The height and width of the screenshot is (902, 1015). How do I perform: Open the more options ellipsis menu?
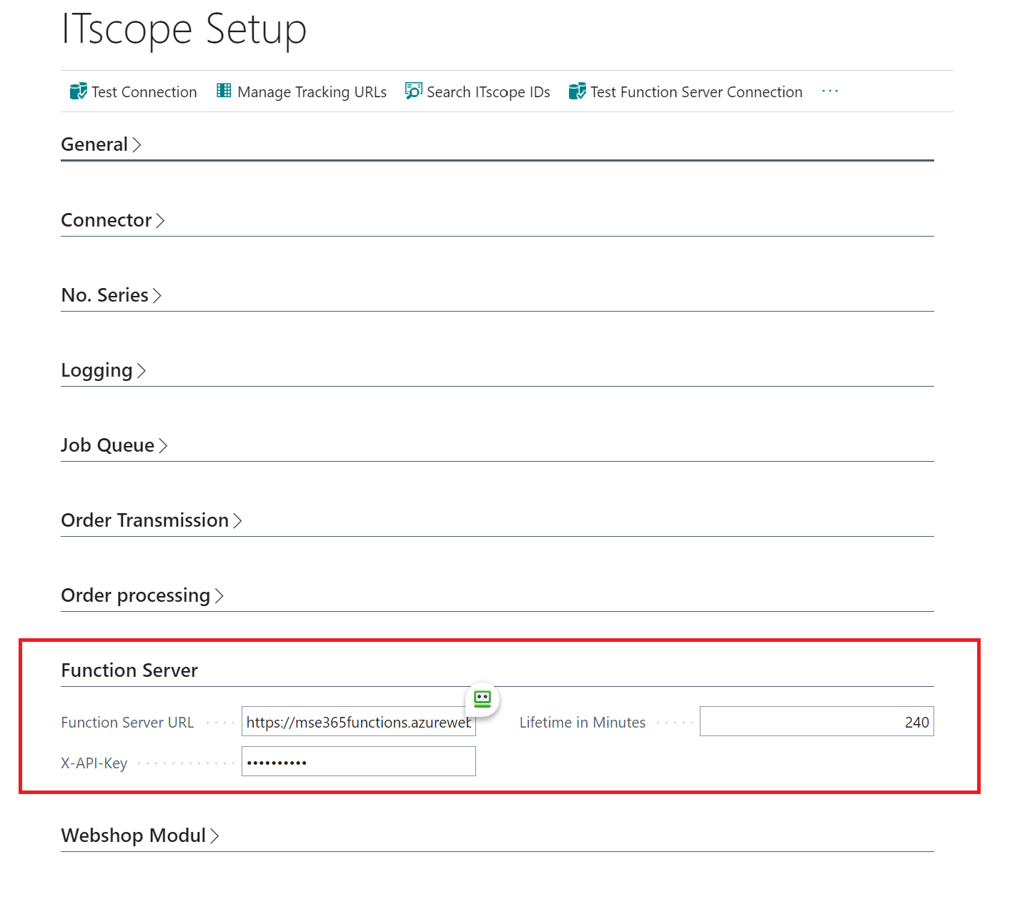[830, 91]
